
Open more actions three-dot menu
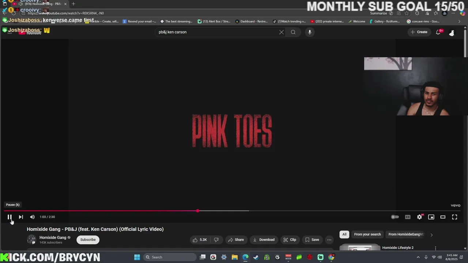pos(329,240)
